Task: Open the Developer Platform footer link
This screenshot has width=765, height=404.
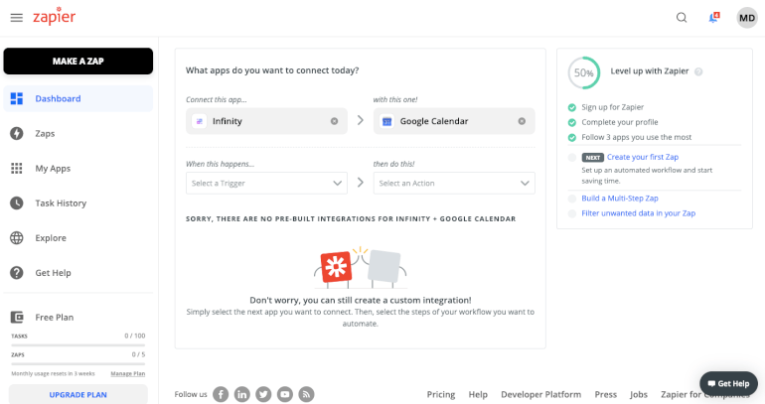Action: 541,394
